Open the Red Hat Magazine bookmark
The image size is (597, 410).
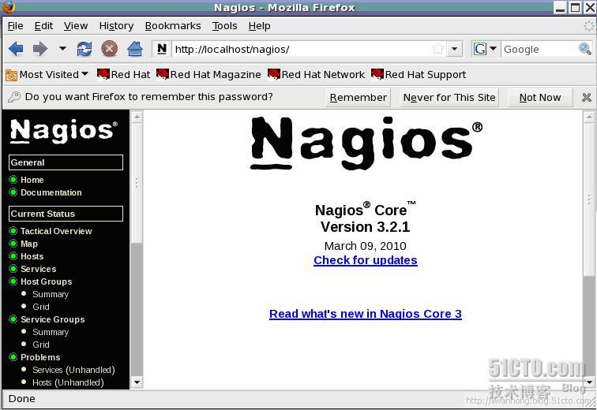[x=208, y=75]
